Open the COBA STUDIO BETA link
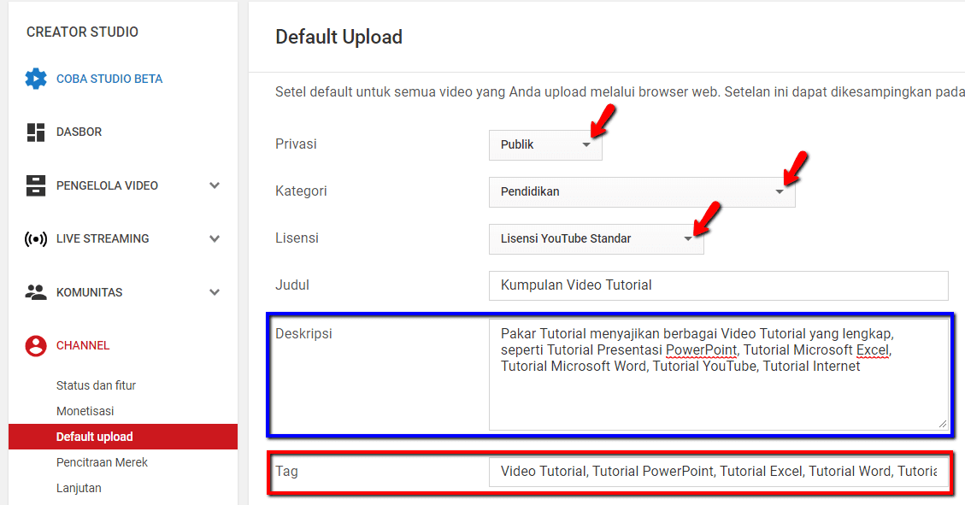This screenshot has width=965, height=505. coord(109,79)
